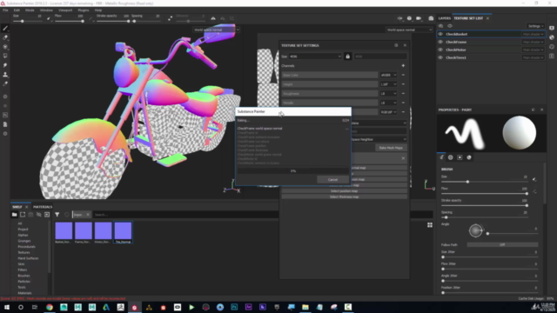Click the display settings dock icon
Image resolution: width=557 pixels, height=313 pixels.
tap(552, 28)
